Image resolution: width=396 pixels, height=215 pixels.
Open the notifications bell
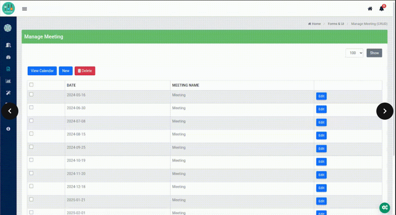click(381, 9)
